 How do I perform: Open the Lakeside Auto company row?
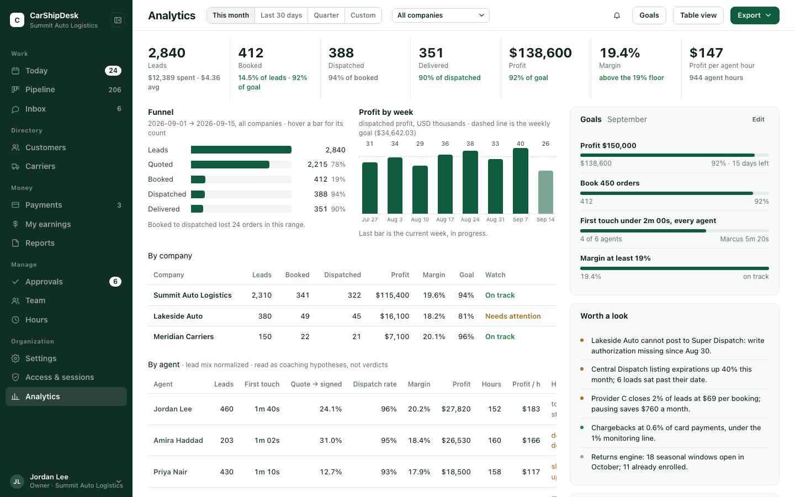click(x=352, y=316)
